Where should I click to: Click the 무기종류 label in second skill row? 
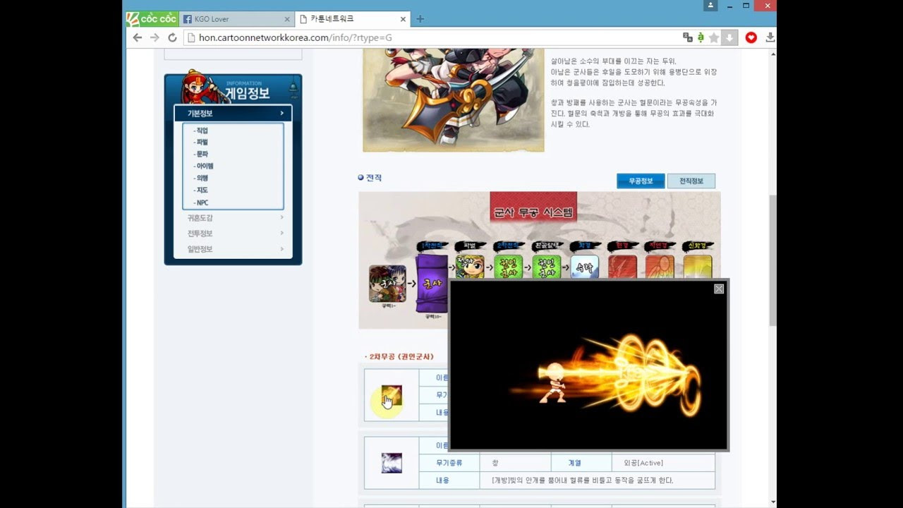tap(449, 463)
